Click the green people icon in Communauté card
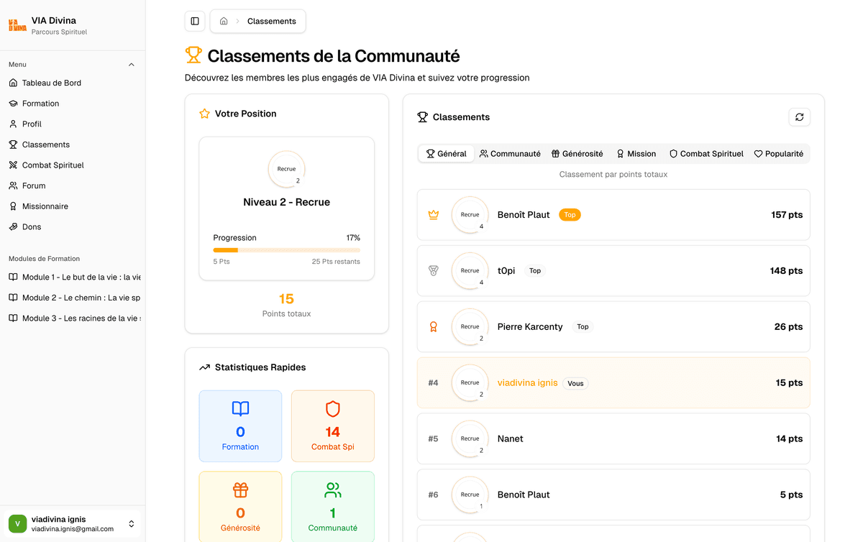 point(332,490)
